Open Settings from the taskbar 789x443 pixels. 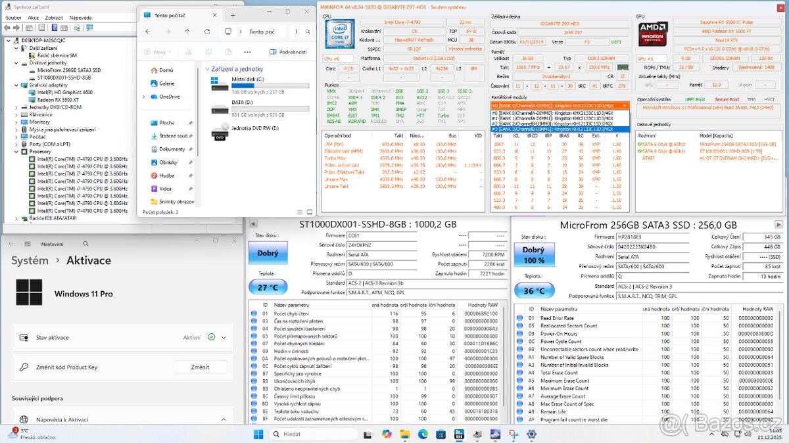[x=531, y=434]
